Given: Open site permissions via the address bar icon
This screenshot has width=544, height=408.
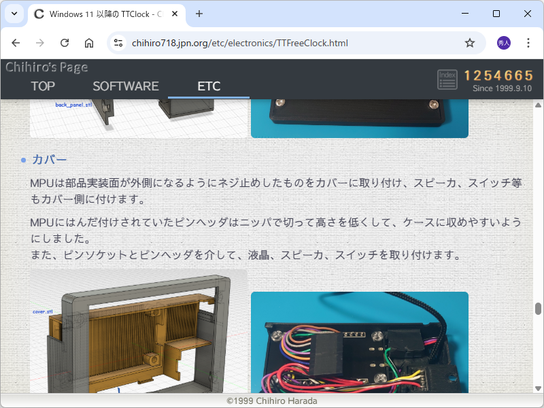Looking at the screenshot, I should [118, 42].
